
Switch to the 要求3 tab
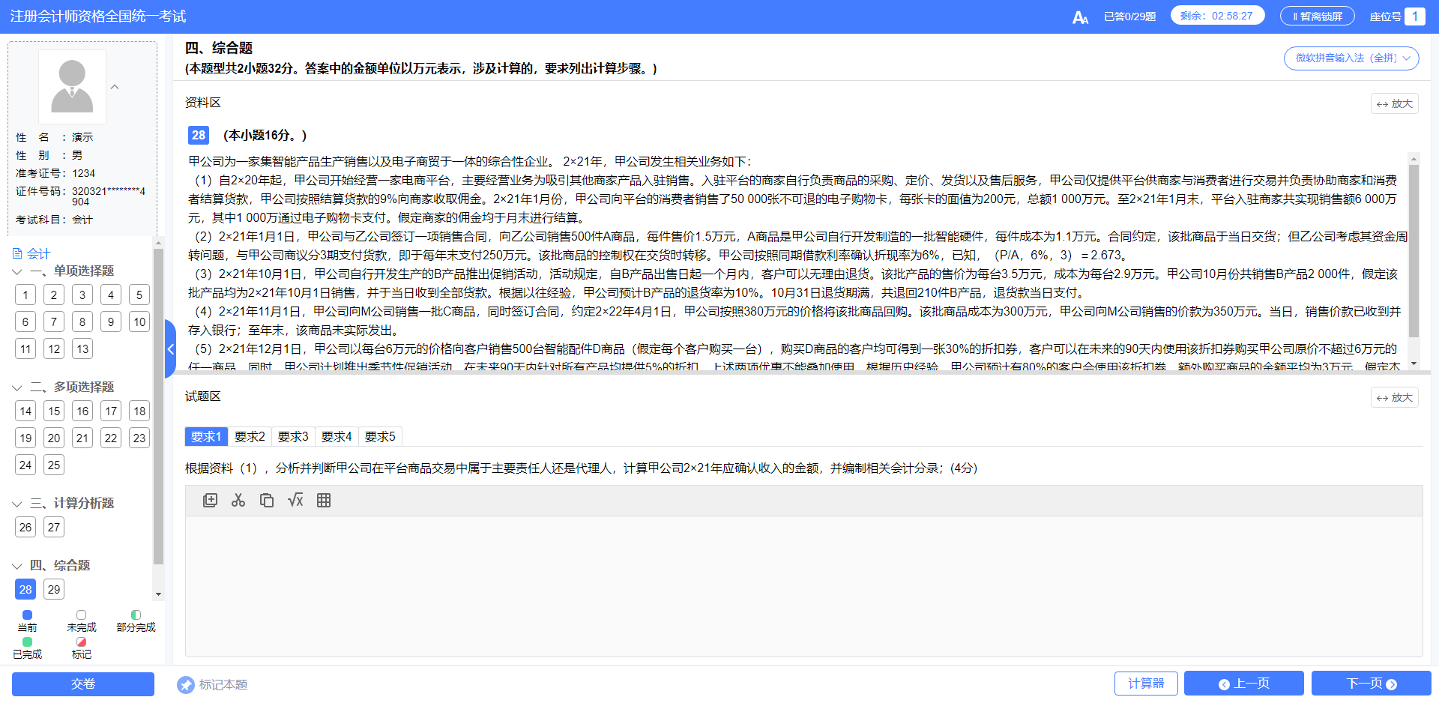click(292, 436)
